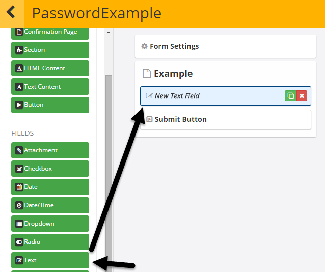Duplicate the New Text Field
The width and height of the screenshot is (325, 272).
point(290,96)
